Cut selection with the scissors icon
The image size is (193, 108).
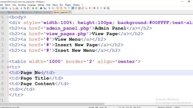21,8
